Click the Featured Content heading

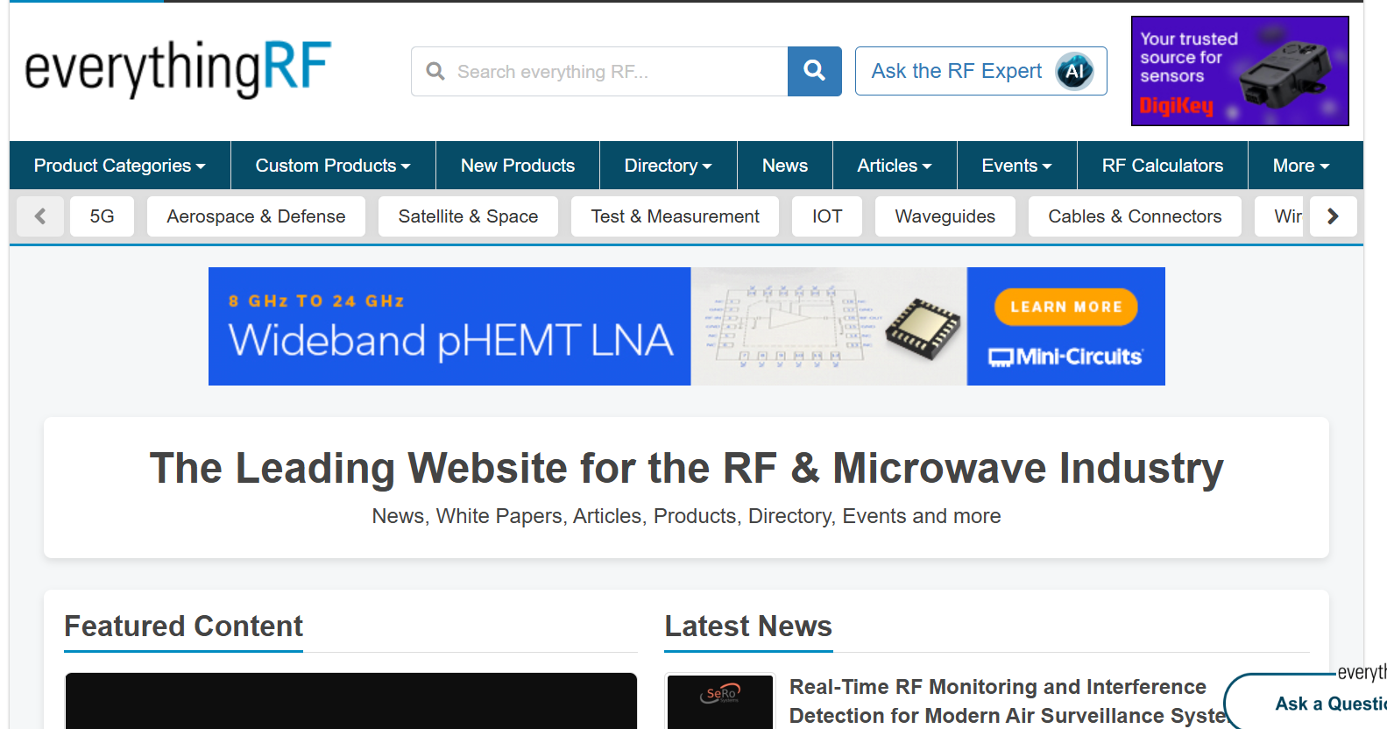[183, 626]
